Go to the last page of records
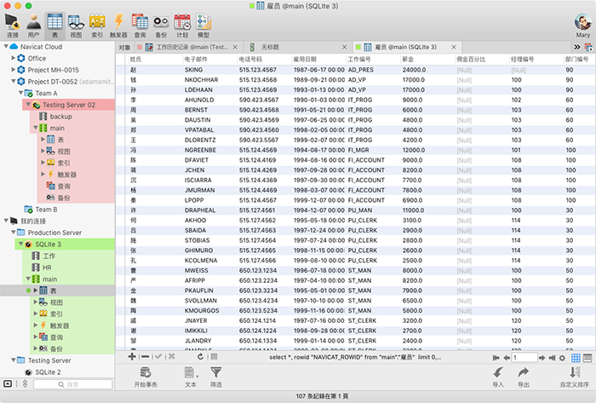Screen dimensions: 596x403 (x=553, y=358)
